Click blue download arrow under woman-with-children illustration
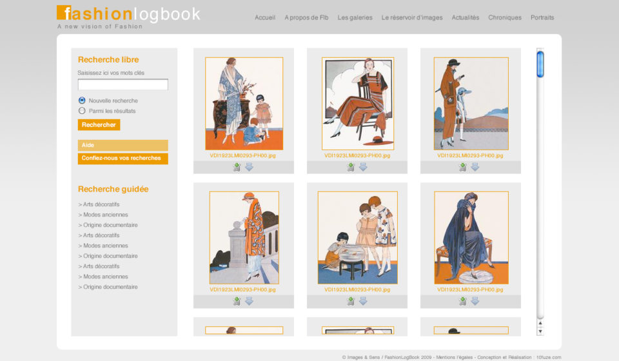This screenshot has width=619, height=361. click(x=249, y=167)
